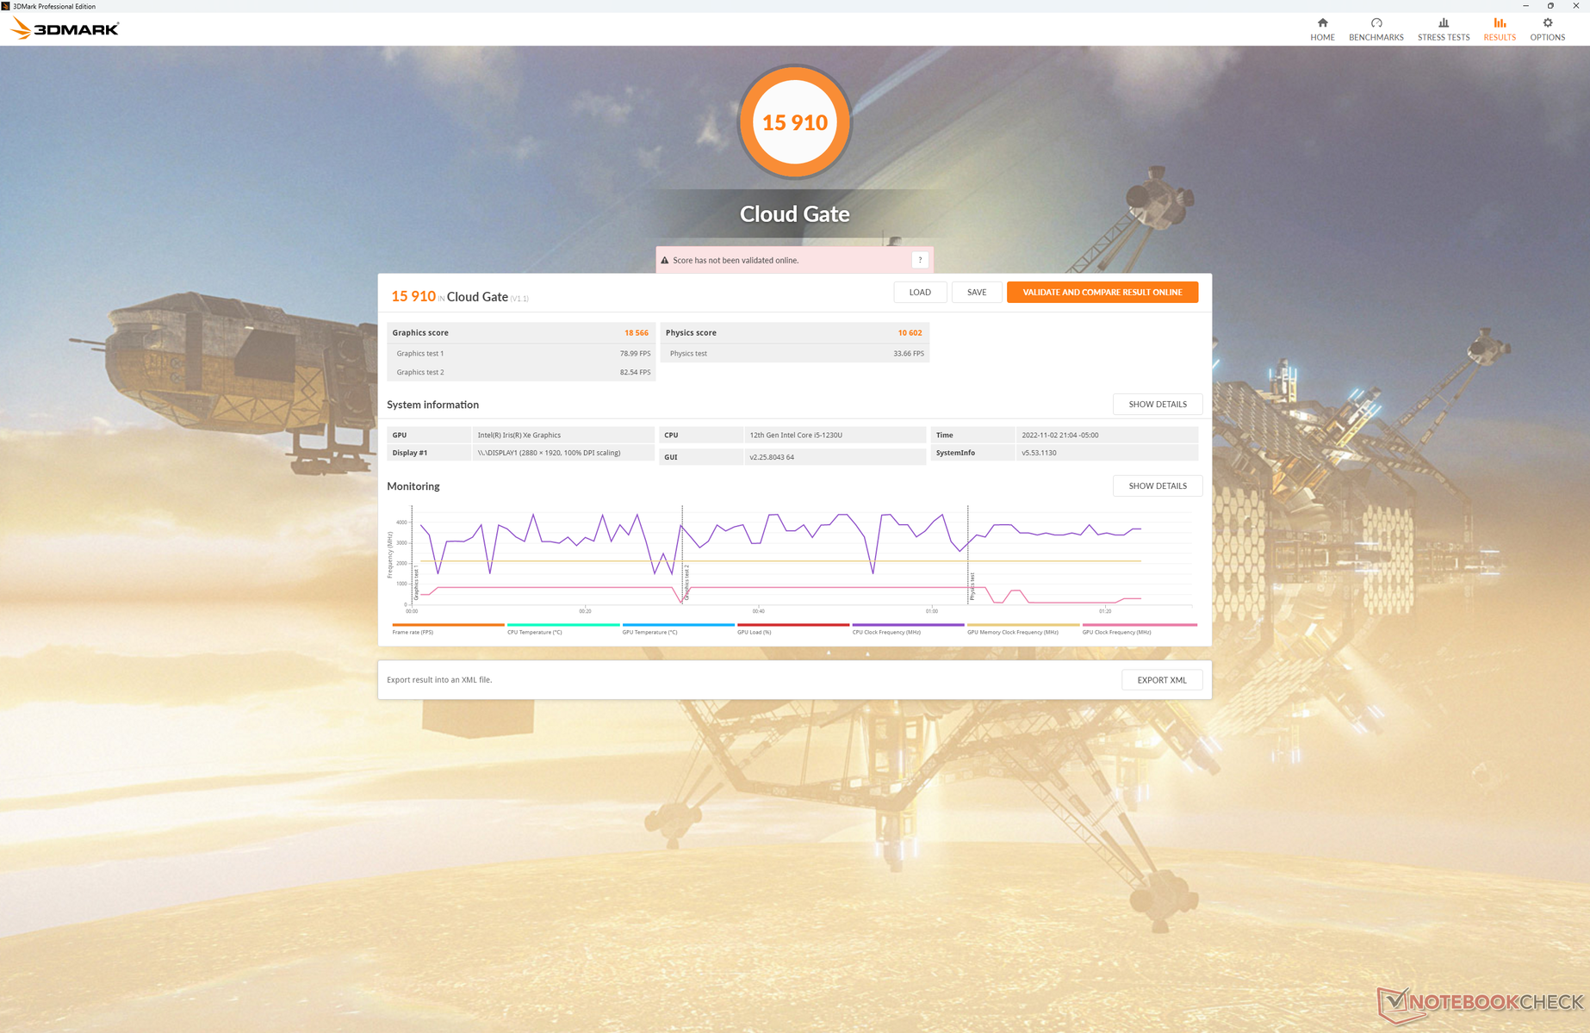
Task: Click the Graphics test 2 marker on chart
Action: click(686, 582)
